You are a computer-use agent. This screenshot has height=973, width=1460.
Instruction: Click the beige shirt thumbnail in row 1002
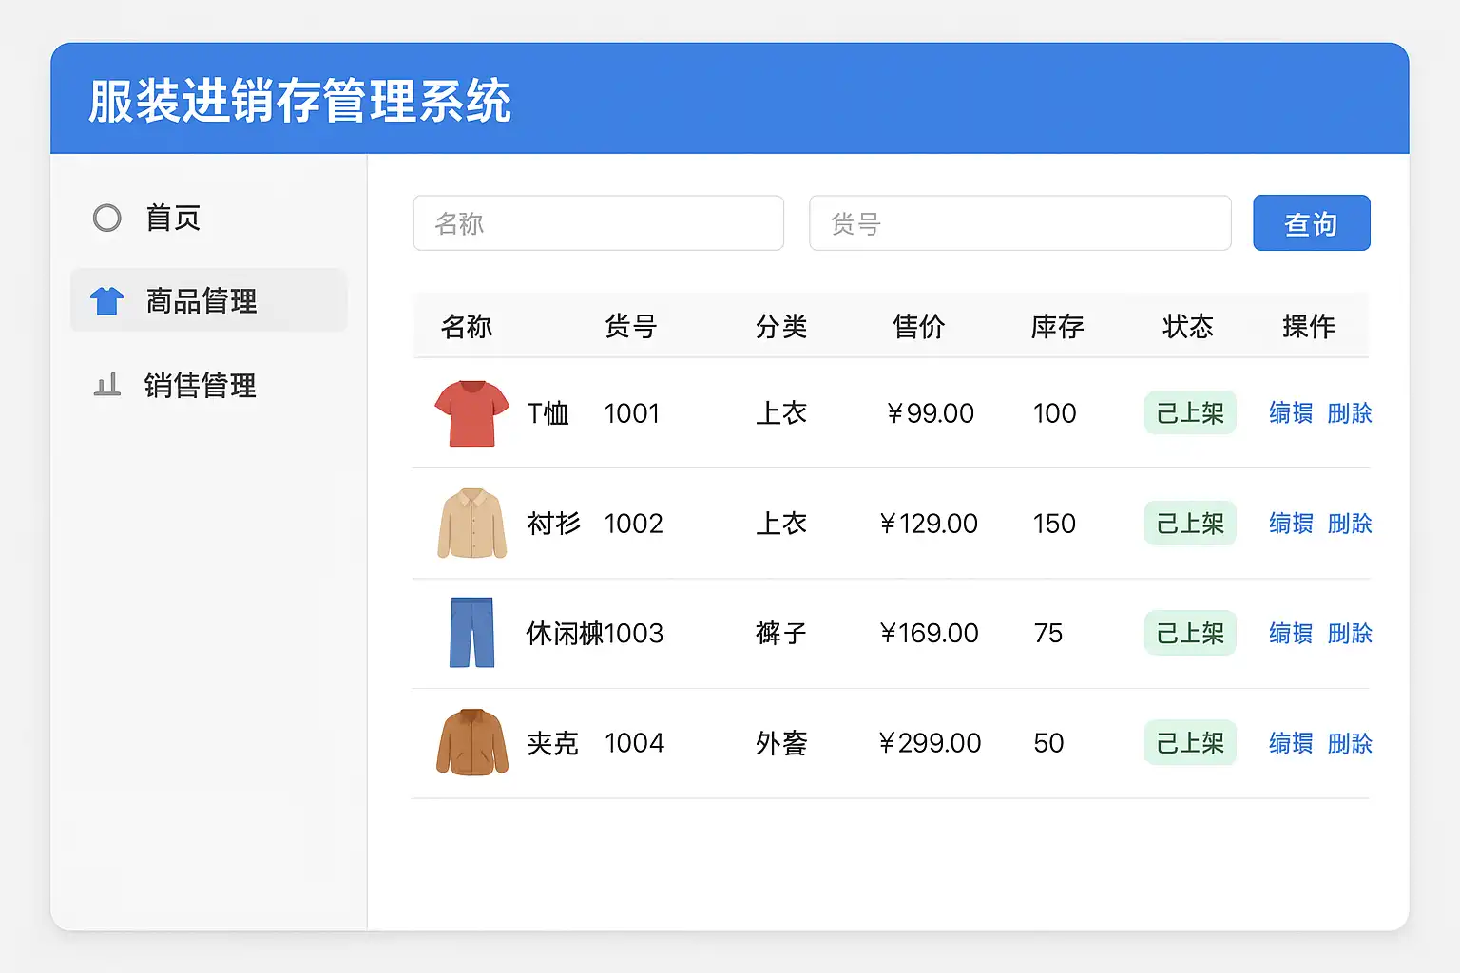click(x=472, y=524)
